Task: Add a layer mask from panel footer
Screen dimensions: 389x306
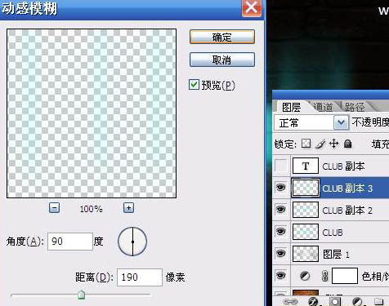Action: pos(335,301)
